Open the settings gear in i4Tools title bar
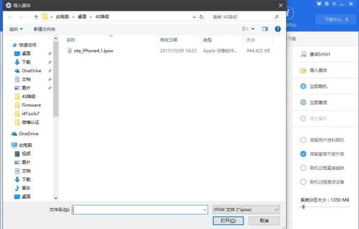 327,4
